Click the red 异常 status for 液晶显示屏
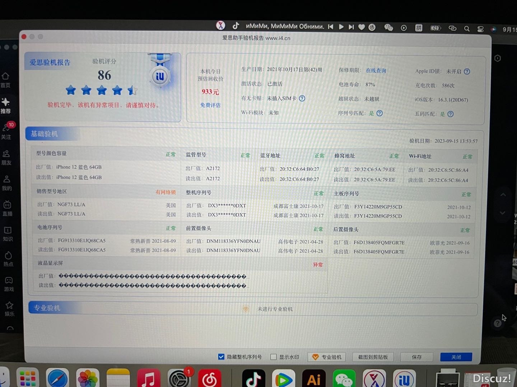 coord(318,264)
